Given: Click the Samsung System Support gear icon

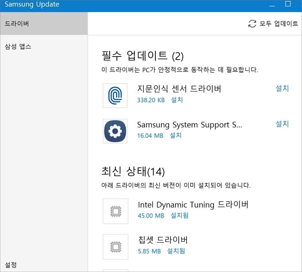Looking at the screenshot, I should coord(115,131).
